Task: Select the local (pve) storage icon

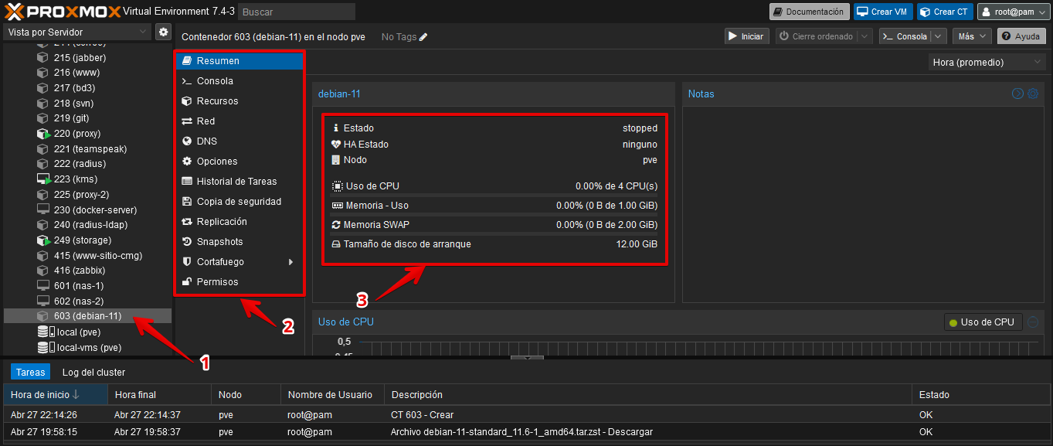Action: pos(46,332)
